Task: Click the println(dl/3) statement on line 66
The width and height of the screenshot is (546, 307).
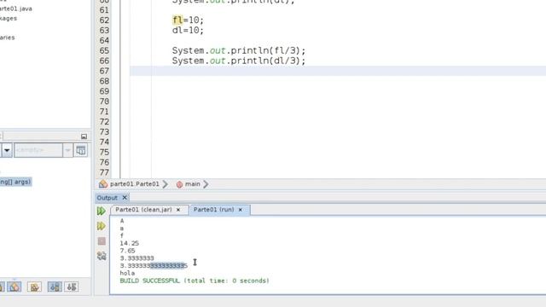Action: coord(239,61)
